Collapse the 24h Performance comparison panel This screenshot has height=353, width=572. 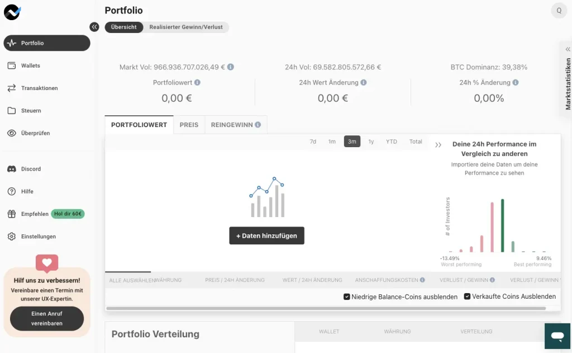[438, 145]
